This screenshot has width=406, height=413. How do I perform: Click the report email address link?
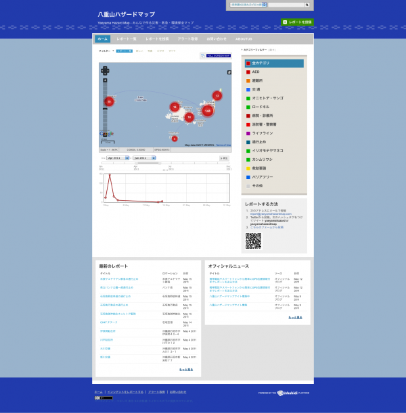pyautogui.click(x=271, y=214)
